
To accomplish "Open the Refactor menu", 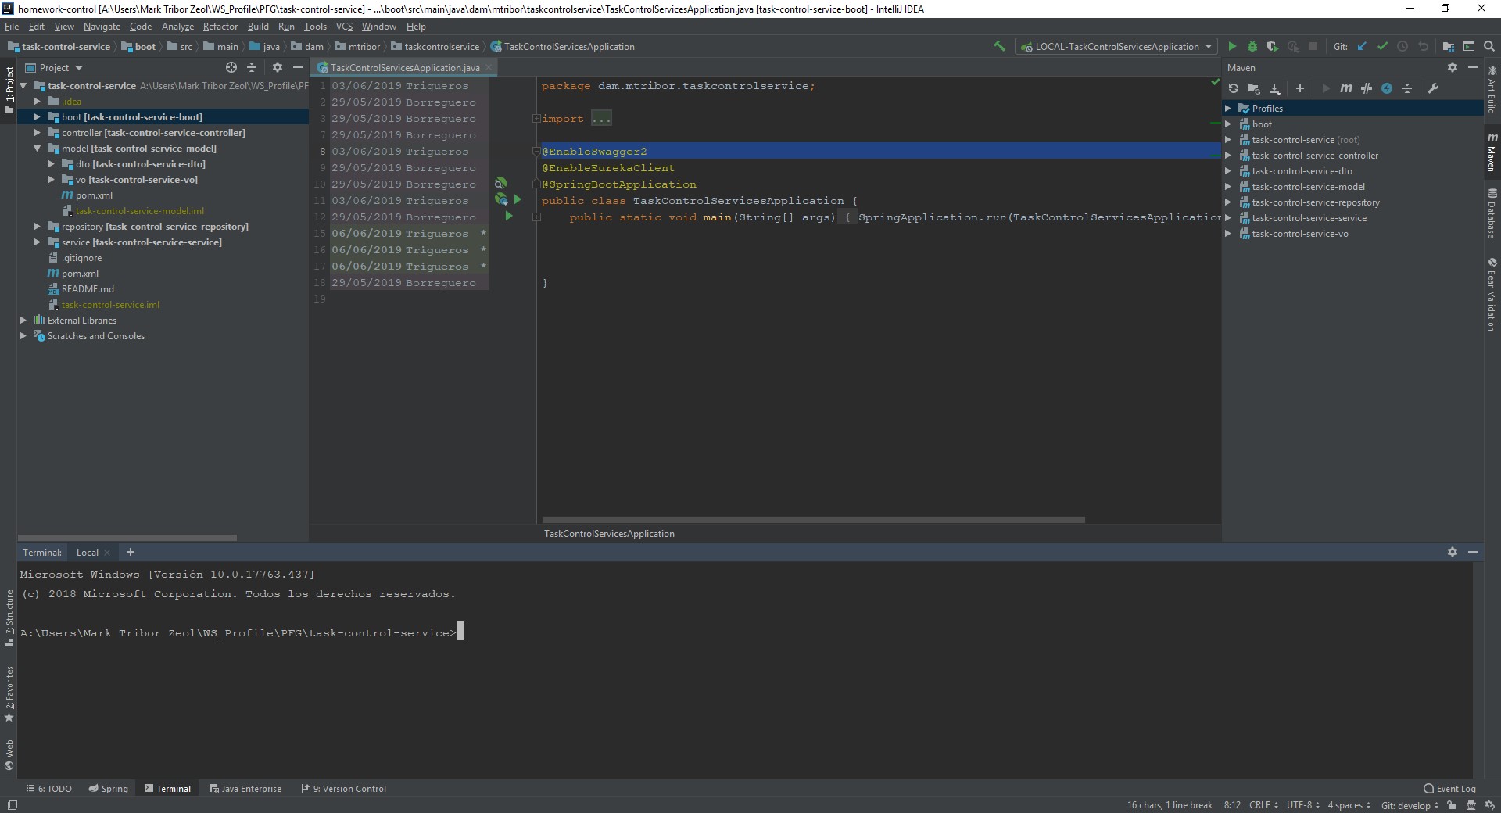I will tap(220, 27).
